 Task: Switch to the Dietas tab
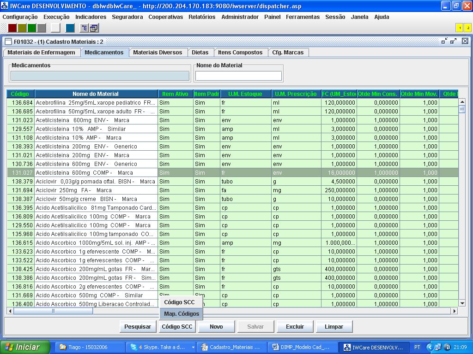(200, 53)
